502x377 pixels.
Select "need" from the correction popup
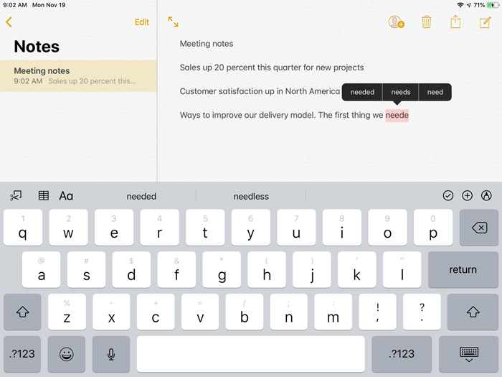point(435,92)
